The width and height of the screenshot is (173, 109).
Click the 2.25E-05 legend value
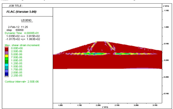coord(17,76)
